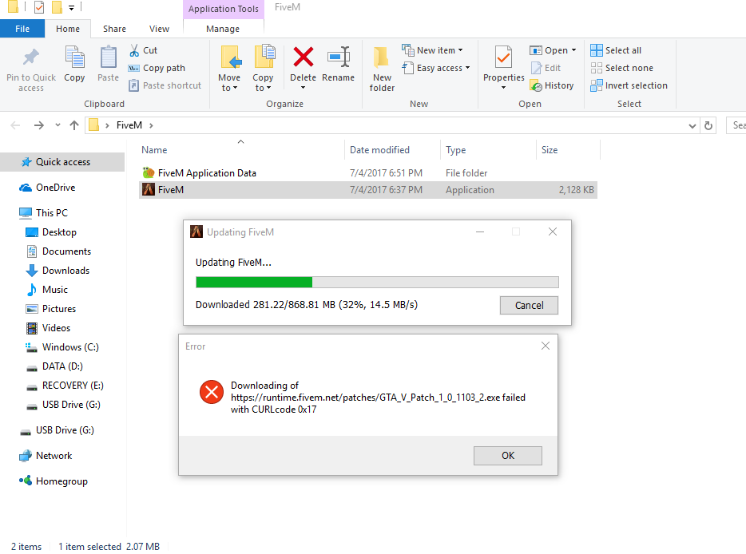Click OK in the Error dialog
The height and width of the screenshot is (554, 746).
coord(508,456)
